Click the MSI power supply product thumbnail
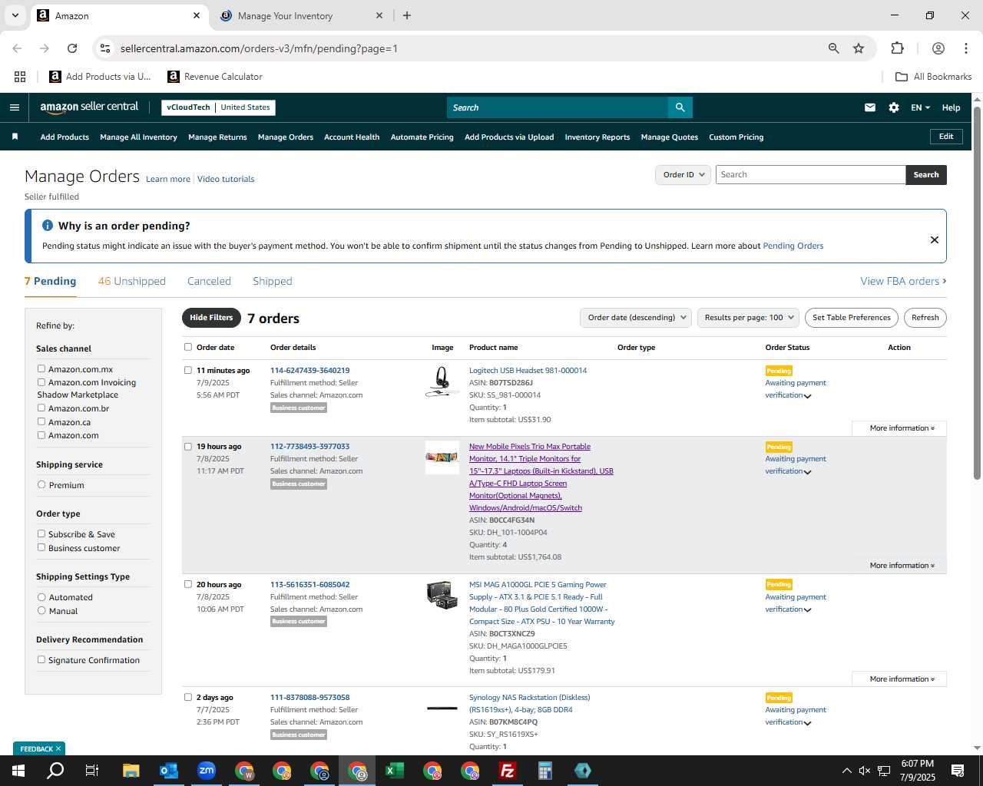This screenshot has width=983, height=786. 442,595
